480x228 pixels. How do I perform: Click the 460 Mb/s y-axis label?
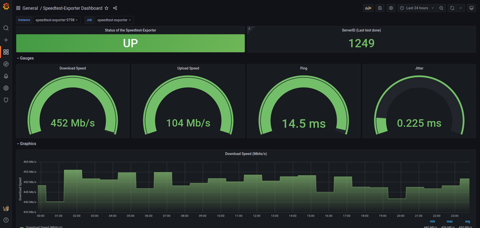click(30, 162)
